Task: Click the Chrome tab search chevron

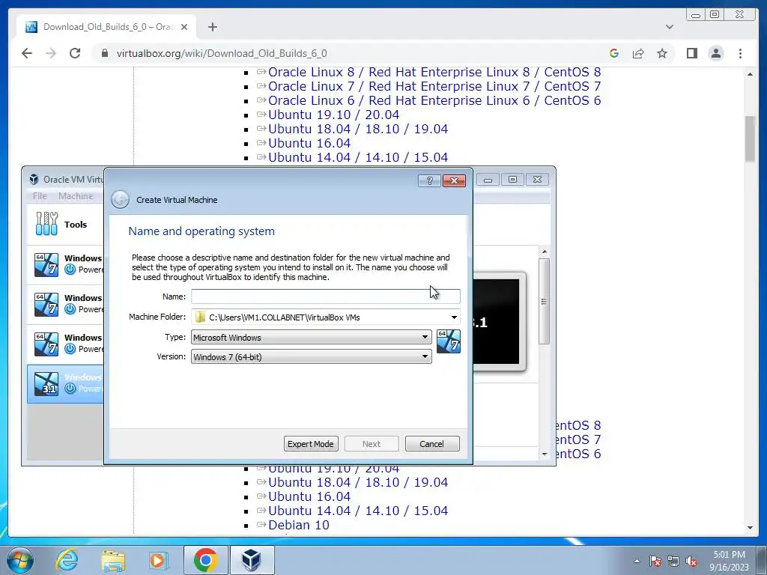Action: pyautogui.click(x=670, y=27)
